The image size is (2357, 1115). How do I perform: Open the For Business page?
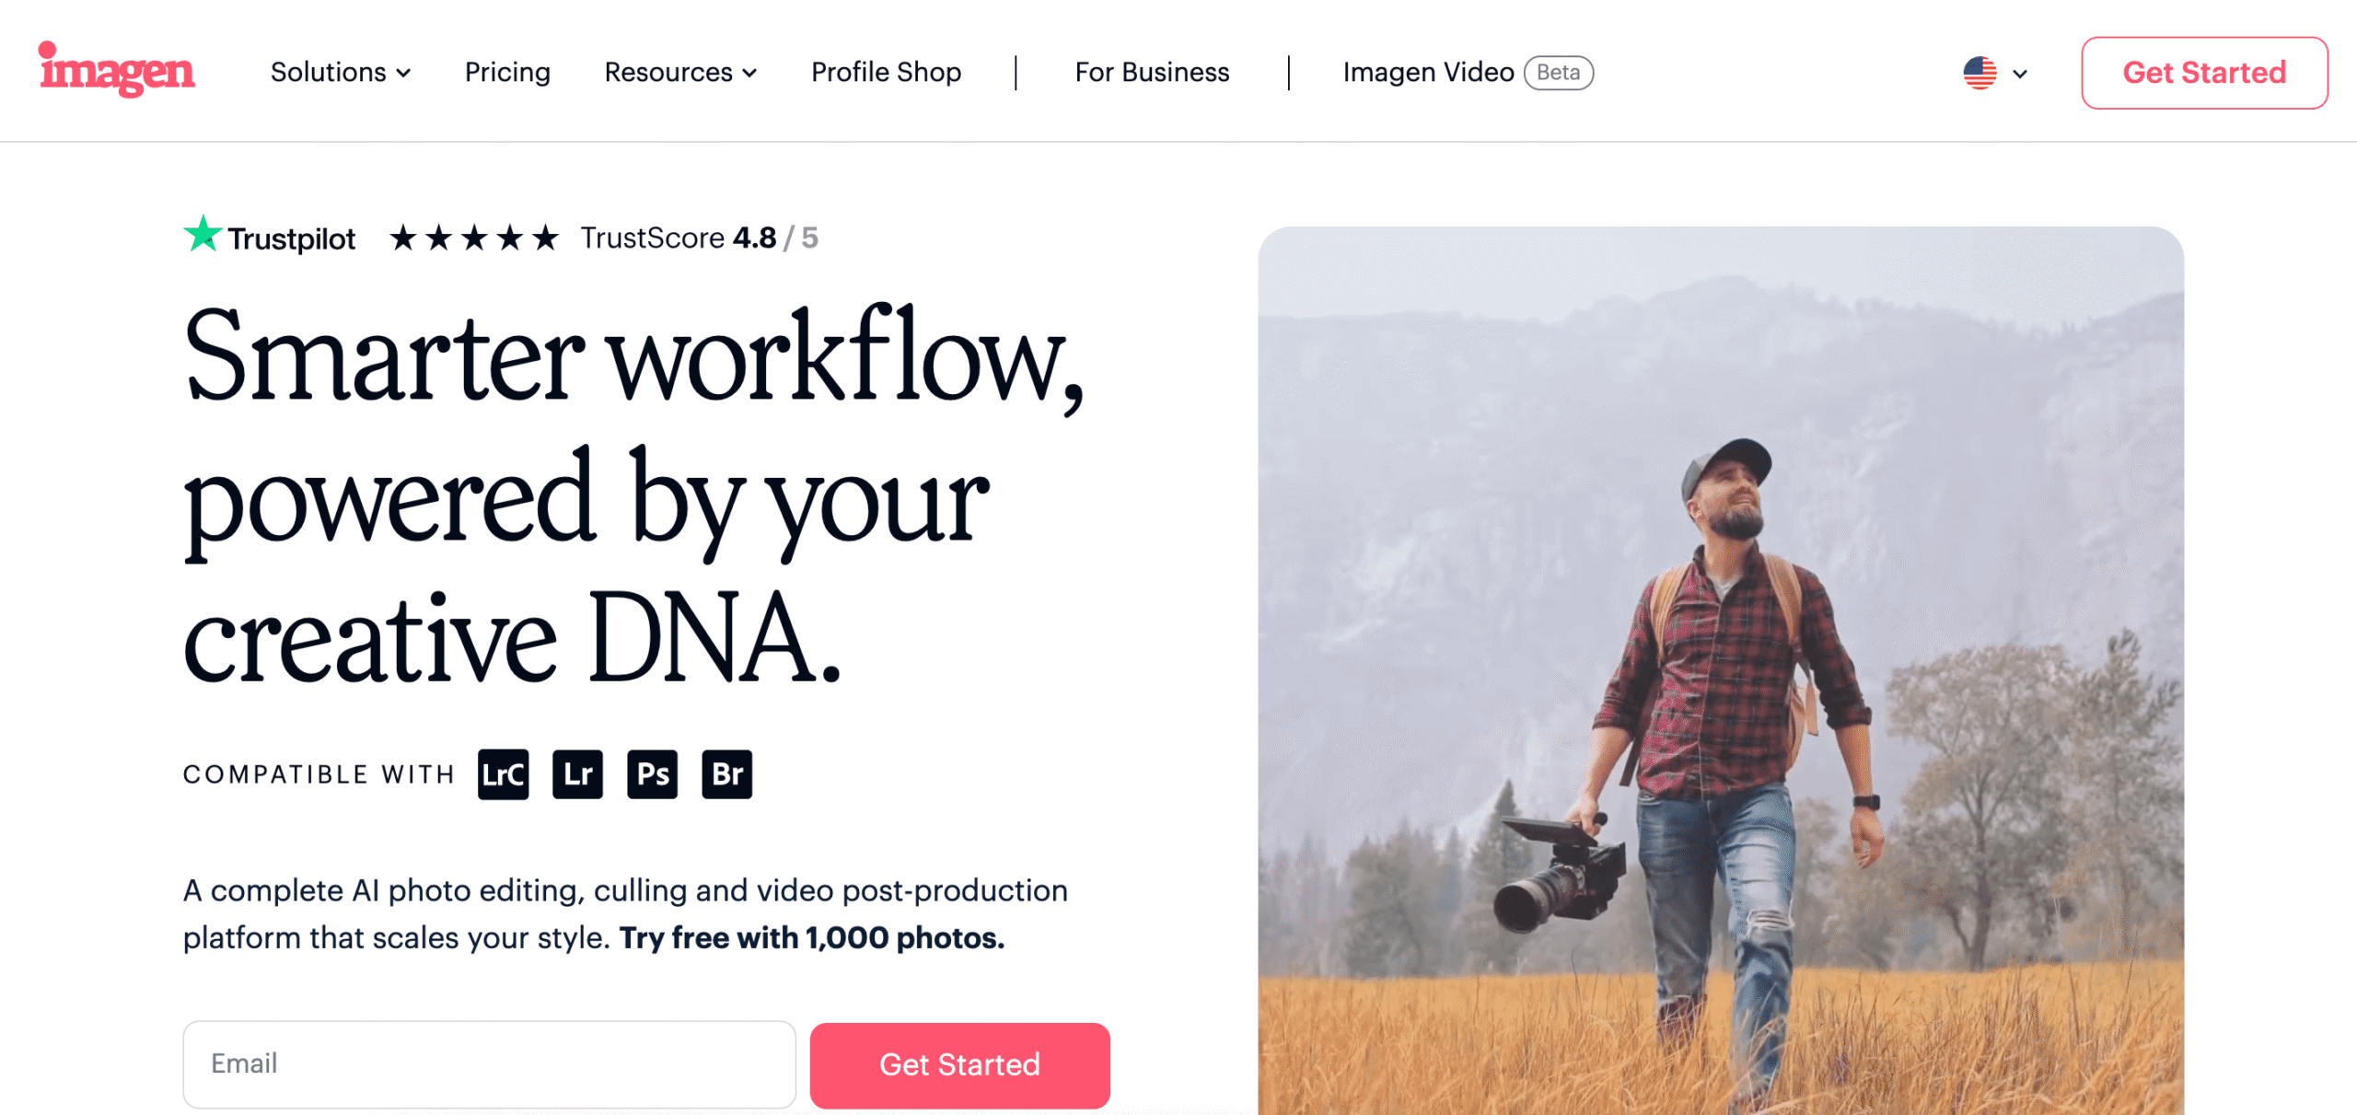tap(1152, 73)
